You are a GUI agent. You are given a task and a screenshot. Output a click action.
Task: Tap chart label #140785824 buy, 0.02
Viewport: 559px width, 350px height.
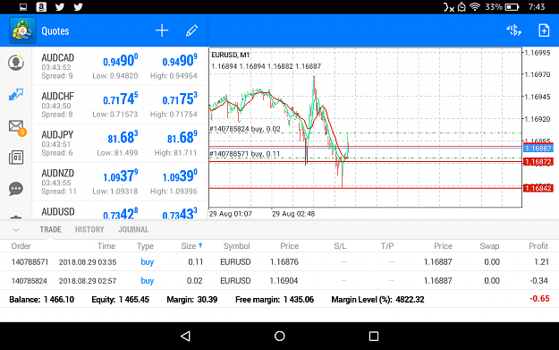[245, 129]
